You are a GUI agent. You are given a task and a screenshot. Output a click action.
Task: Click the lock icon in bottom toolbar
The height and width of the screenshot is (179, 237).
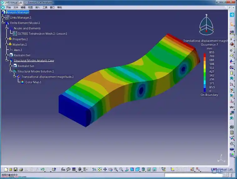click(80, 169)
